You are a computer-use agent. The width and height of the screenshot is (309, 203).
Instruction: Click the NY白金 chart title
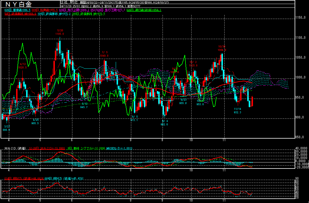(x=19, y=4)
